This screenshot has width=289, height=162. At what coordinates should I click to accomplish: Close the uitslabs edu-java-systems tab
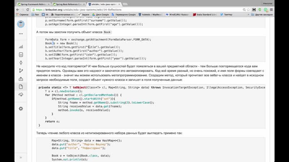(x=119, y=4)
